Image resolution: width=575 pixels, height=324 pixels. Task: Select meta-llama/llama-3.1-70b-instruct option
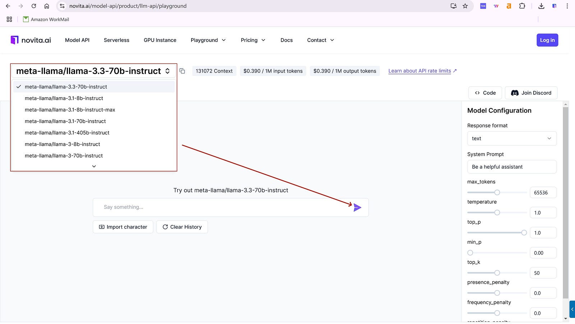[x=94, y=121]
